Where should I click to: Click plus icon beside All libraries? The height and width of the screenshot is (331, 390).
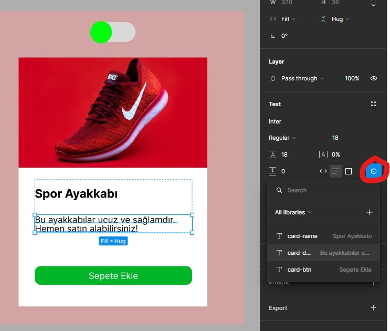[x=369, y=212]
